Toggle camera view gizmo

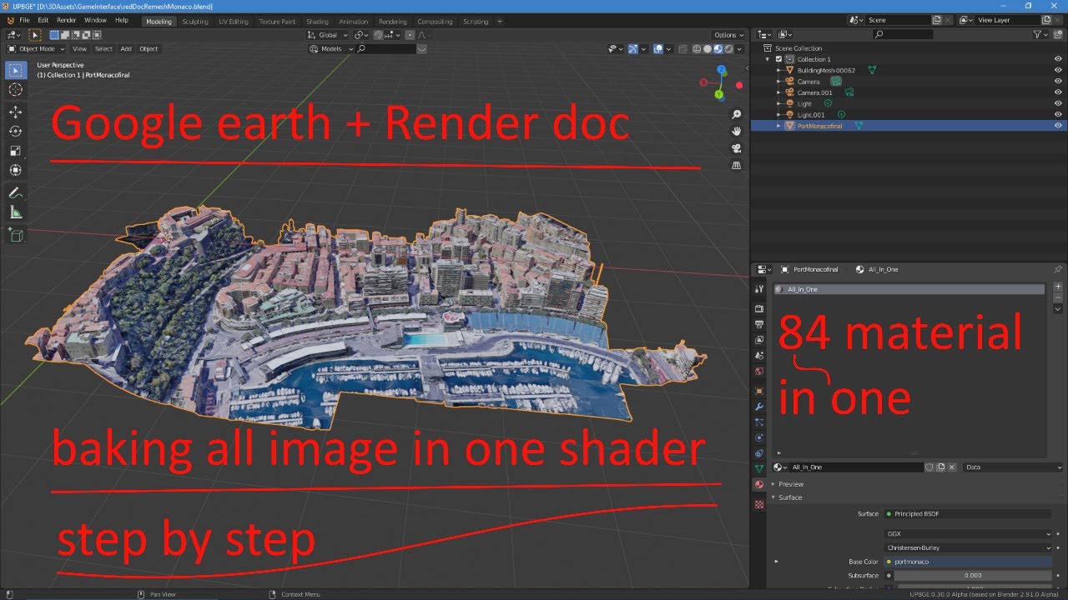pos(737,148)
